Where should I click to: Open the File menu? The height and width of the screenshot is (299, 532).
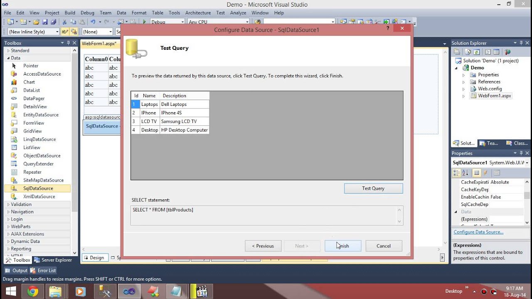click(x=7, y=13)
